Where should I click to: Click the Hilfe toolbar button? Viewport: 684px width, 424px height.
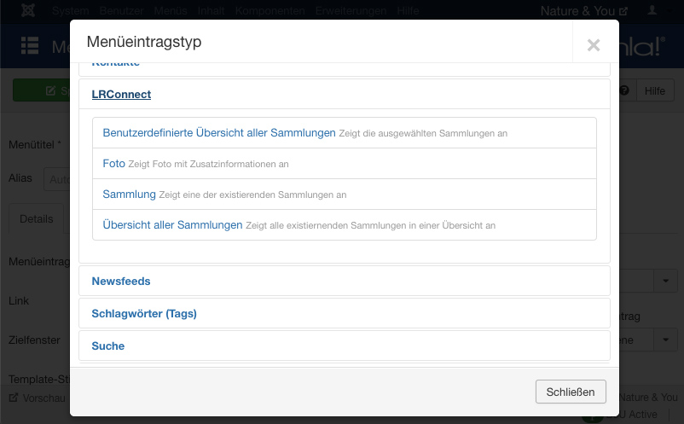click(x=655, y=90)
